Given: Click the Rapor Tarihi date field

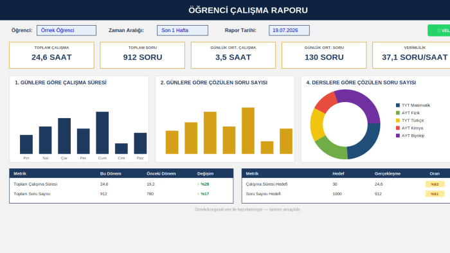Looking at the screenshot, I should click(x=289, y=30).
